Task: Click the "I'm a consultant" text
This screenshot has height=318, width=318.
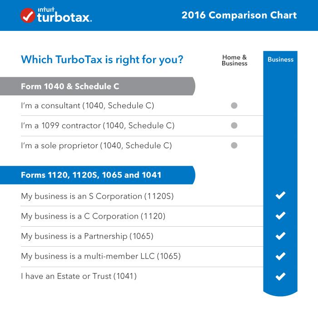Action: point(88,106)
